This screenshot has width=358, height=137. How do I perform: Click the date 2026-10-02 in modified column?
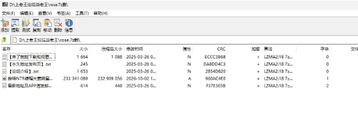pyautogui.click(x=141, y=79)
